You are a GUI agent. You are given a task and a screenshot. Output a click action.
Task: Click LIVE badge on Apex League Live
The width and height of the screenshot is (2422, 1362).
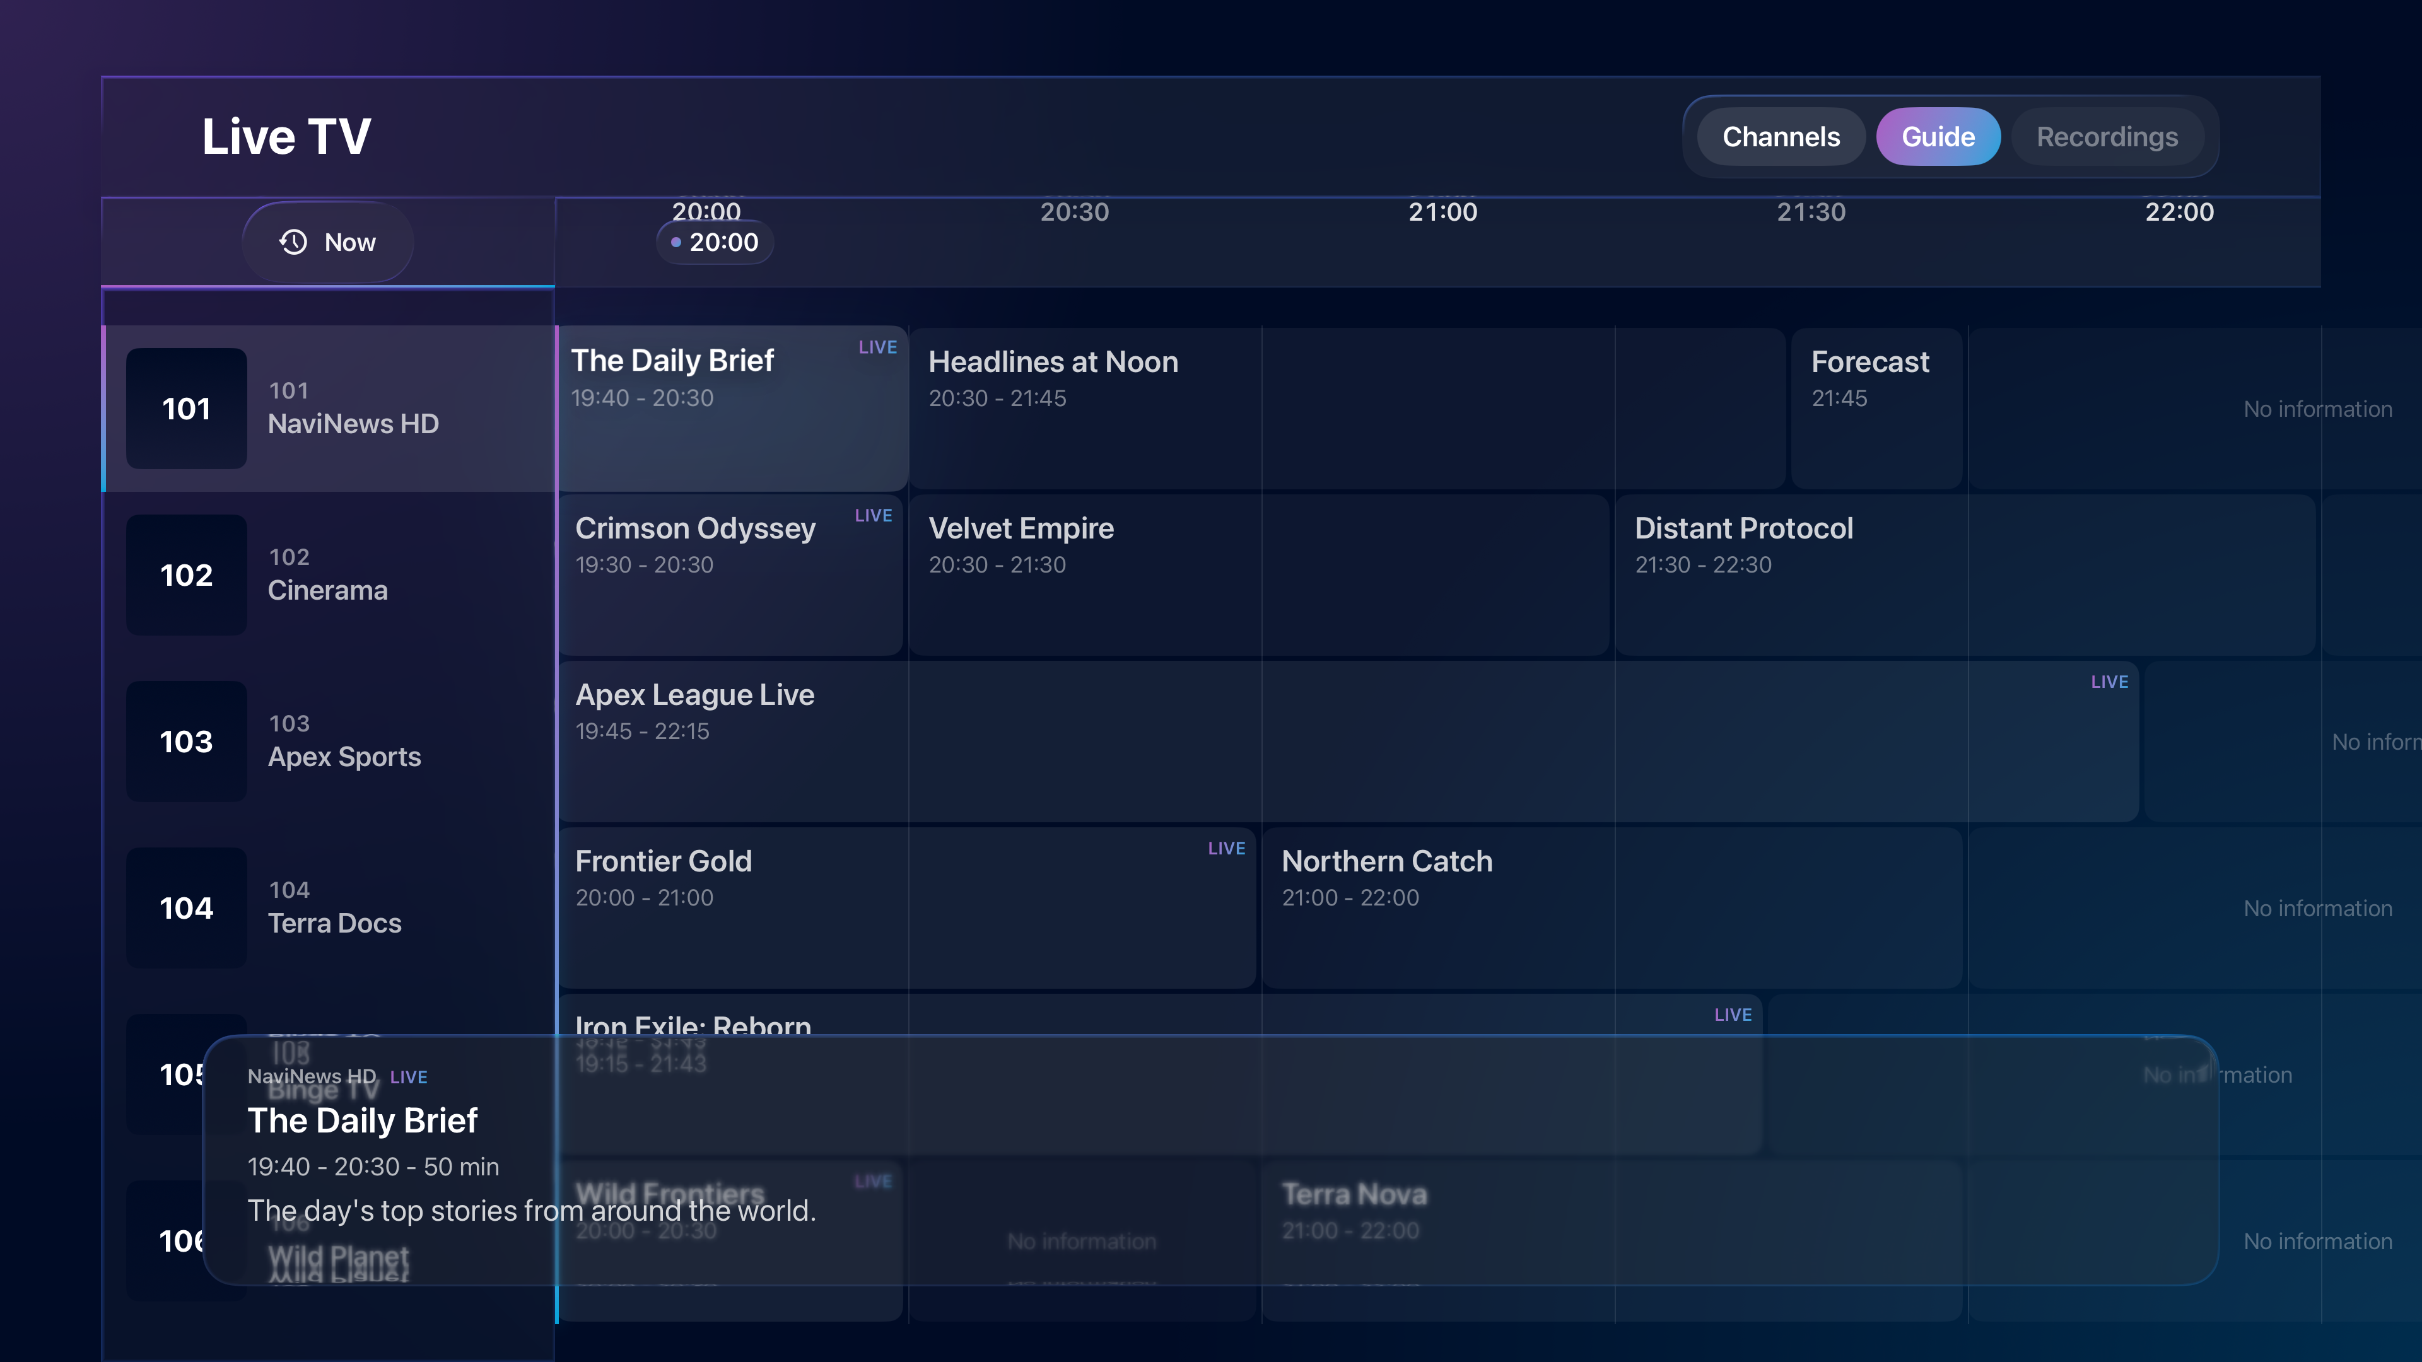click(2109, 682)
